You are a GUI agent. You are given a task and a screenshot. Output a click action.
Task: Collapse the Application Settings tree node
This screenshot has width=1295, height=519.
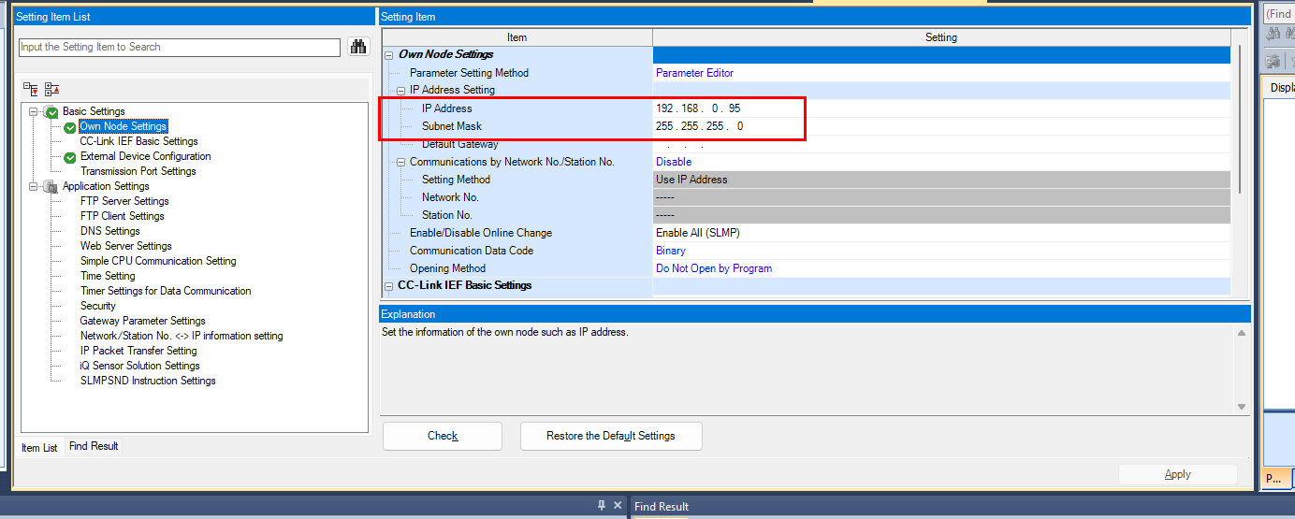click(x=33, y=186)
